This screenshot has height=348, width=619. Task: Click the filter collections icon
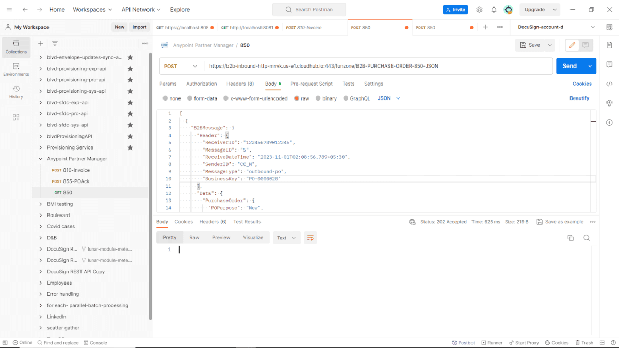(x=55, y=43)
